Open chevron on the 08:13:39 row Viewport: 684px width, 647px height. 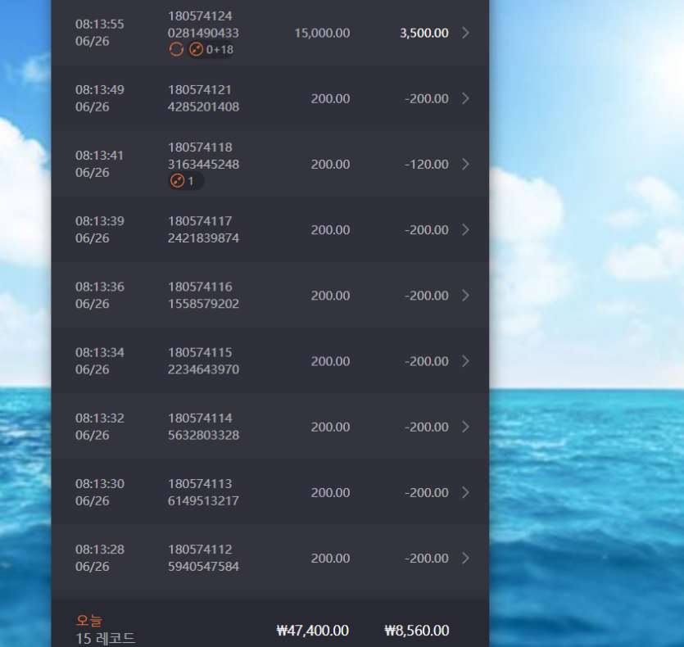tap(465, 230)
